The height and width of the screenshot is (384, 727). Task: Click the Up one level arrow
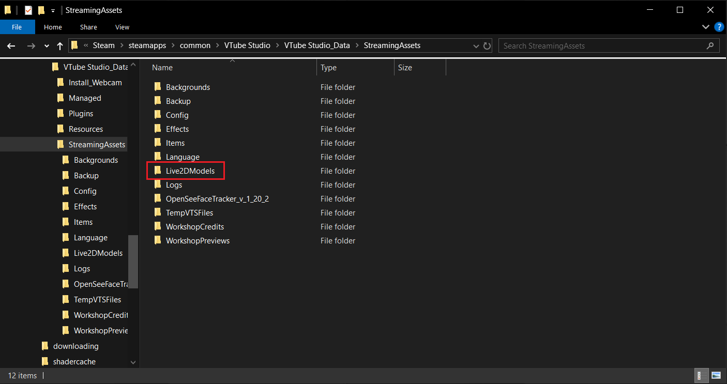coord(59,45)
